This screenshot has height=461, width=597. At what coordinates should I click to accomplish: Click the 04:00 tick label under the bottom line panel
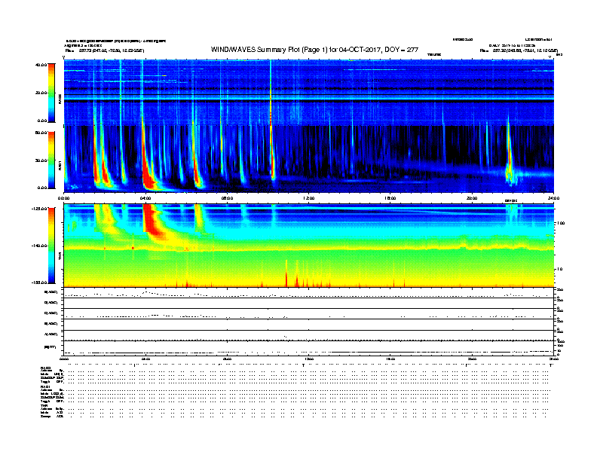(145, 359)
